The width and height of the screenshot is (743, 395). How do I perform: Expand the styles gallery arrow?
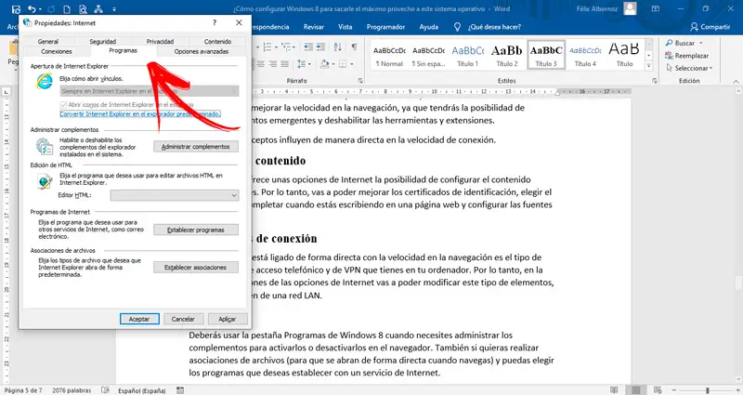click(x=648, y=66)
